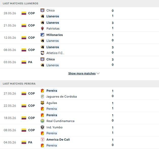This screenshot has width=159, height=149.
Task: Click the PA label on 04.05.26 match
Action: [30, 142]
